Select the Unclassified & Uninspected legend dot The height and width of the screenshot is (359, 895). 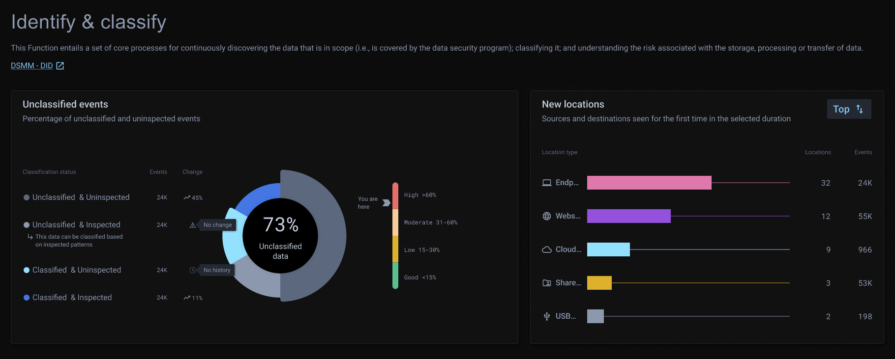(x=27, y=197)
